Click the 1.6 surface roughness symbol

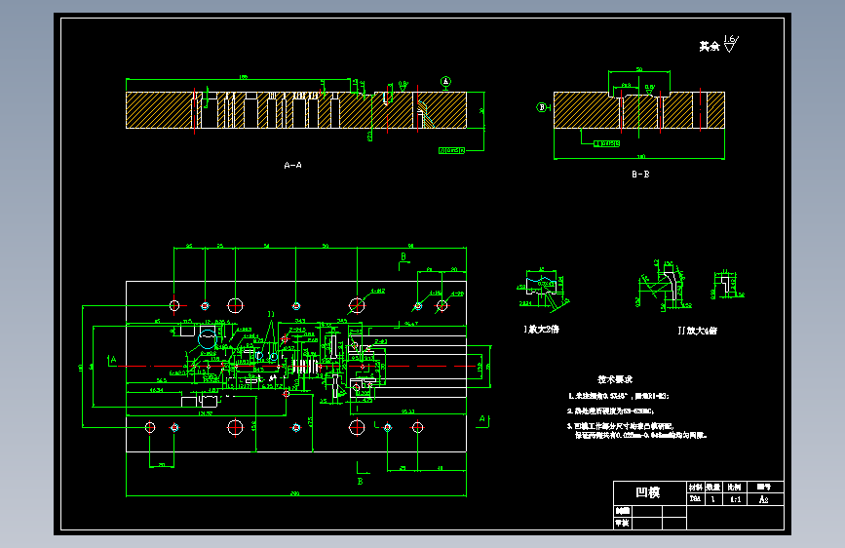731,43
